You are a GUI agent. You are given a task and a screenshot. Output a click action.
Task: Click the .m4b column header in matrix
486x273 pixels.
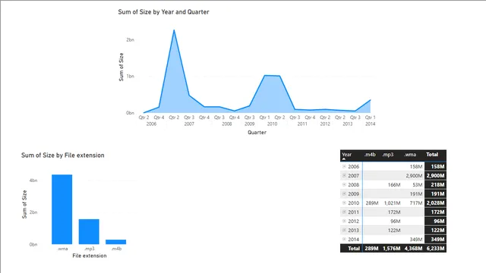click(x=370, y=155)
